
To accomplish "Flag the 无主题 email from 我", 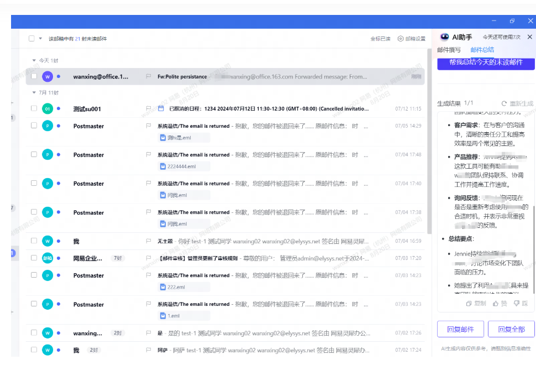I will tap(148, 241).
